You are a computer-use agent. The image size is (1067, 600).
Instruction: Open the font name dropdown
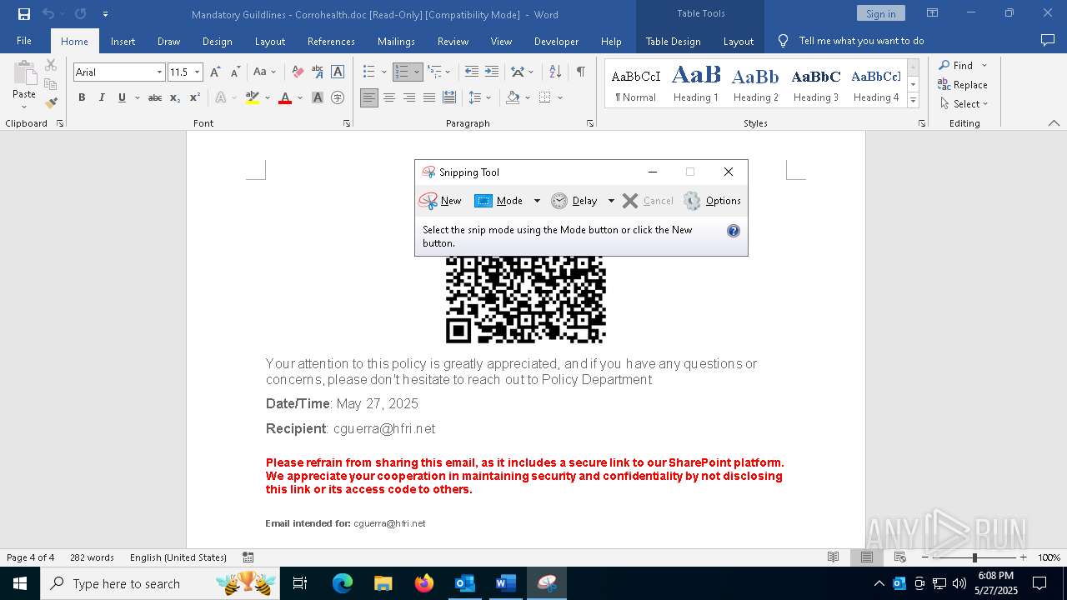(x=159, y=72)
